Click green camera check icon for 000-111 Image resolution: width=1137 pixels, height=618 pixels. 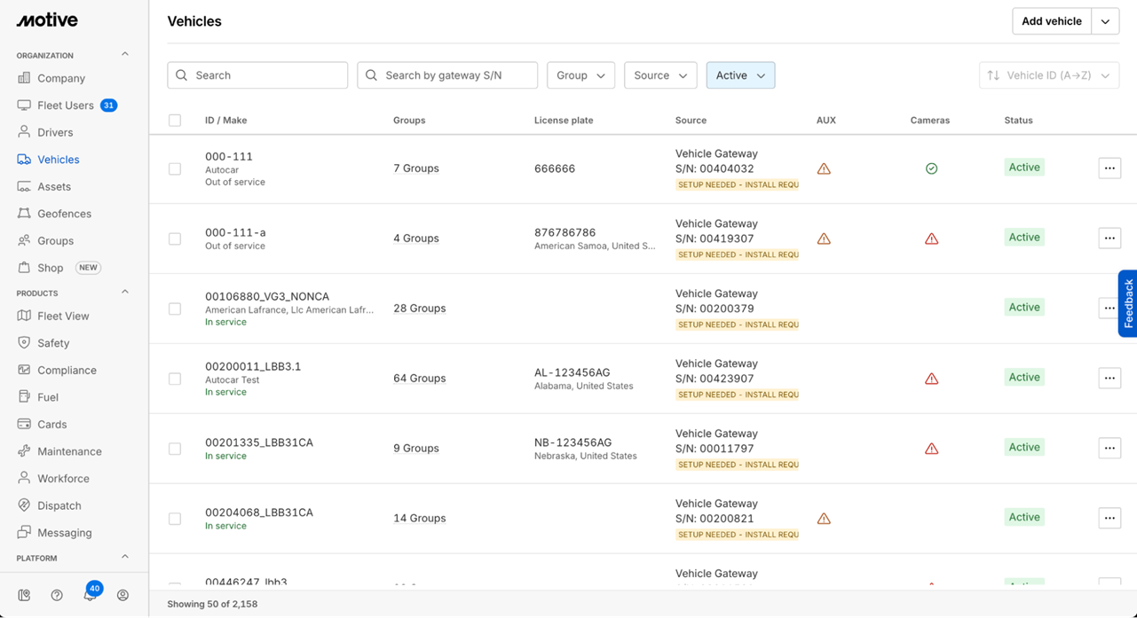point(931,168)
